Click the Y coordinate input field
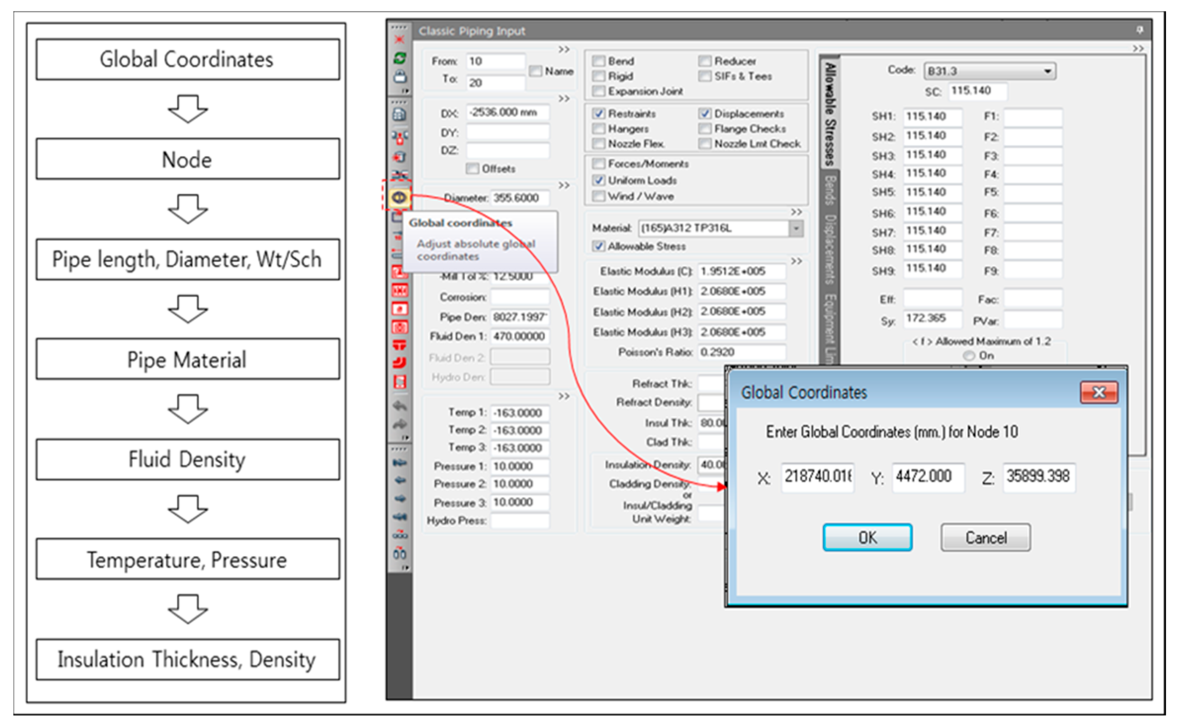The height and width of the screenshot is (728, 1182). 928,477
